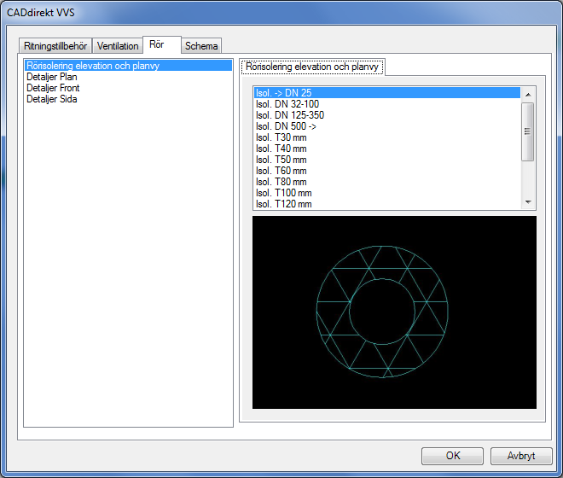
Task: Select Isol. DN 125-350 entry
Action: coord(387,115)
